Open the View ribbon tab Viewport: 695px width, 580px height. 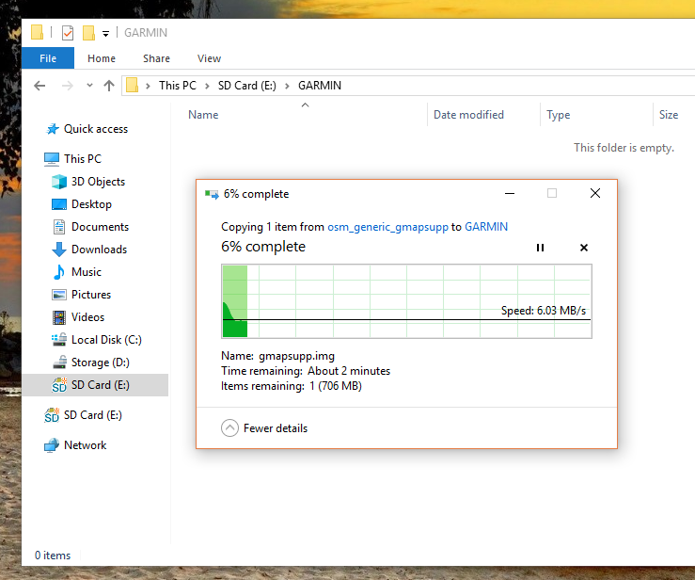(x=209, y=58)
